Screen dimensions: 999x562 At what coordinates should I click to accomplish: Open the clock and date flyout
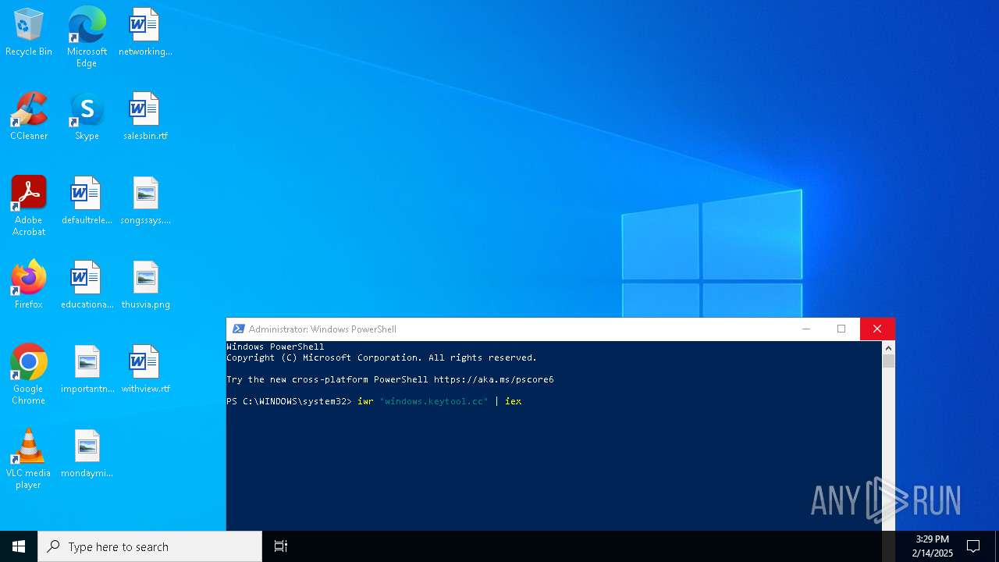pyautogui.click(x=932, y=546)
